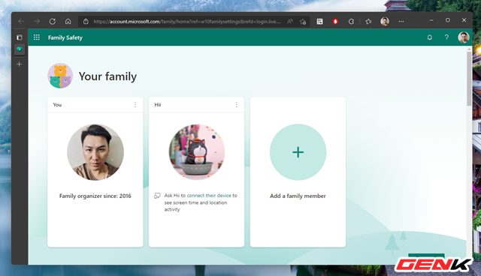Open Read Aloud icon in address bar
This screenshot has width=481, height=276.
[x=290, y=22]
